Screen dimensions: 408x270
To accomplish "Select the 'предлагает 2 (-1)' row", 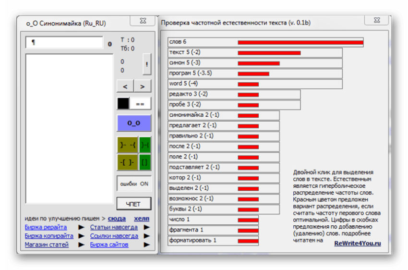I will tap(224, 126).
